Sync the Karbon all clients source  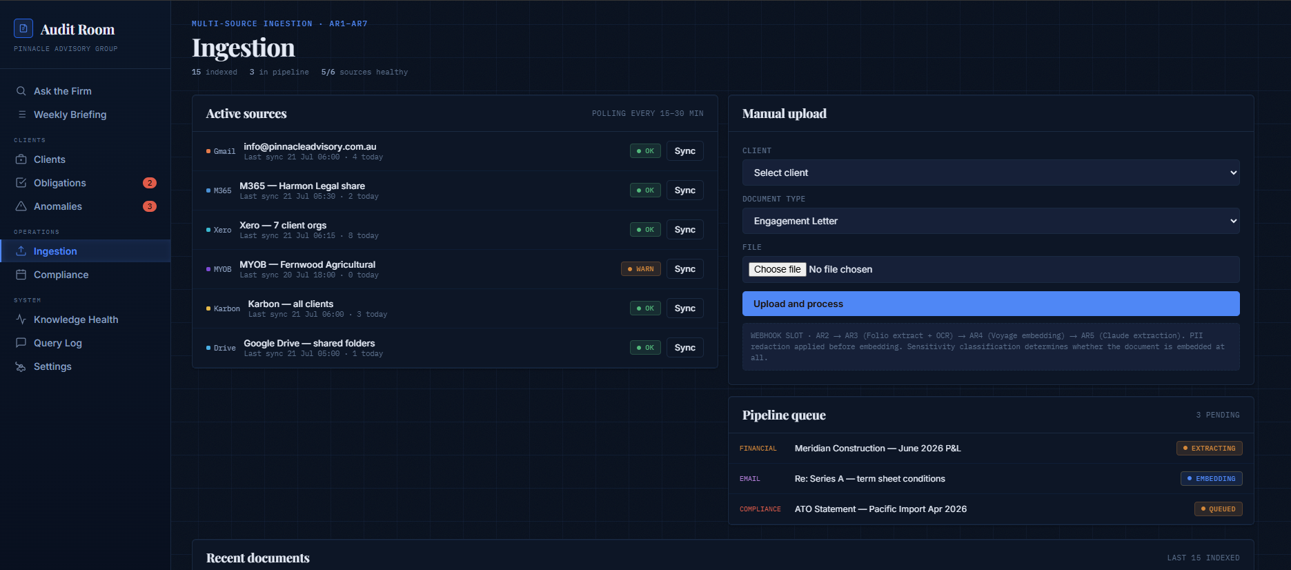[685, 308]
